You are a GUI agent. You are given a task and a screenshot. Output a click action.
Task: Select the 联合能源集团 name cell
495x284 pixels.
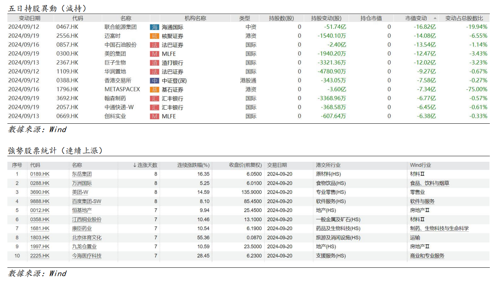point(121,27)
